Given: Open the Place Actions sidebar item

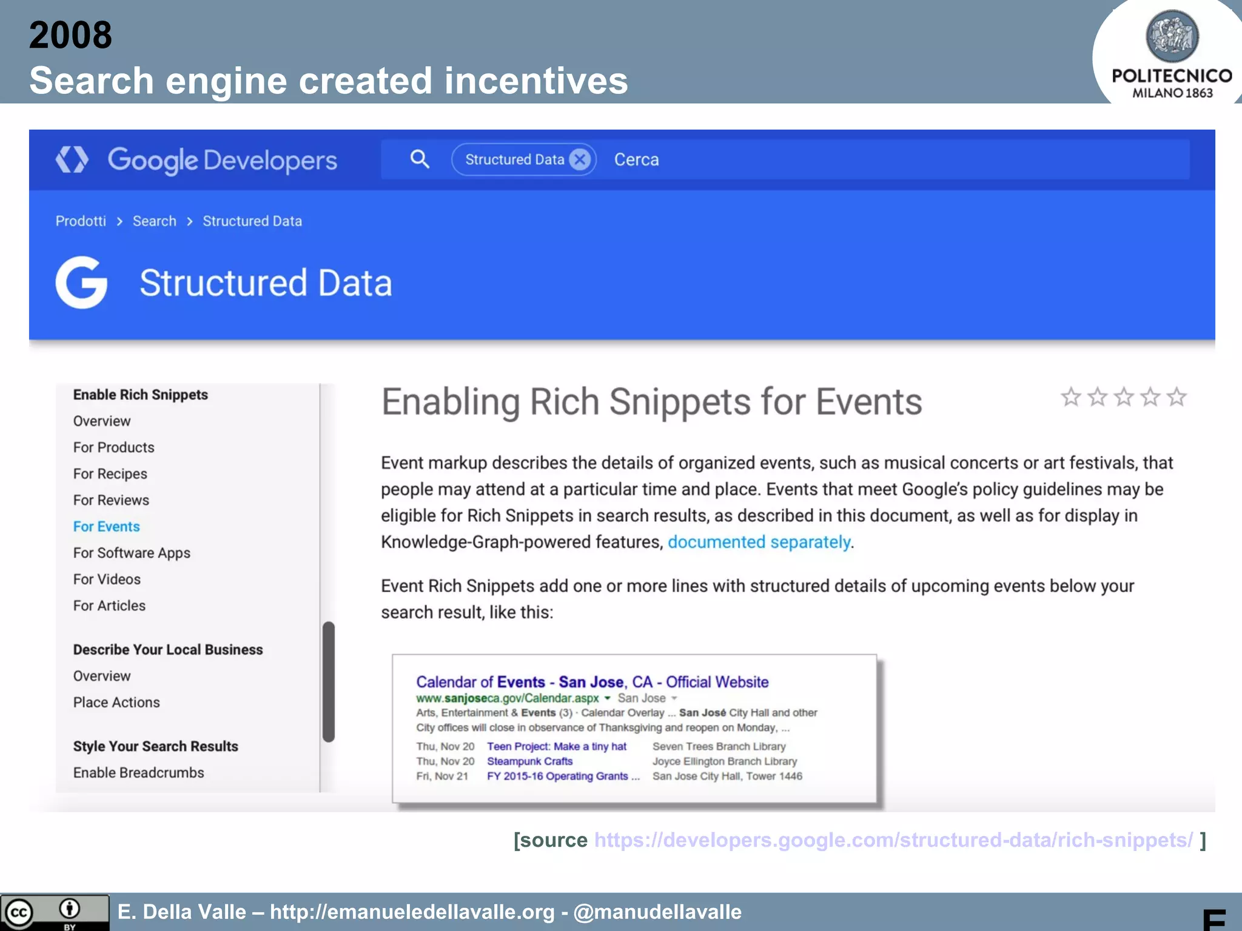Looking at the screenshot, I should (116, 702).
